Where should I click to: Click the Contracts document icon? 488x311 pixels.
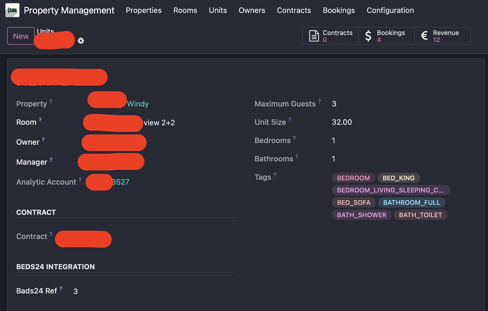pyautogui.click(x=313, y=36)
